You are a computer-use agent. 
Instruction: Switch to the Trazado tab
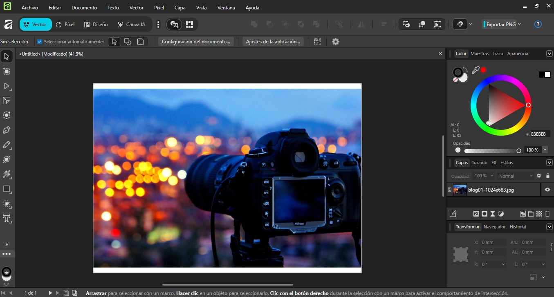click(479, 163)
